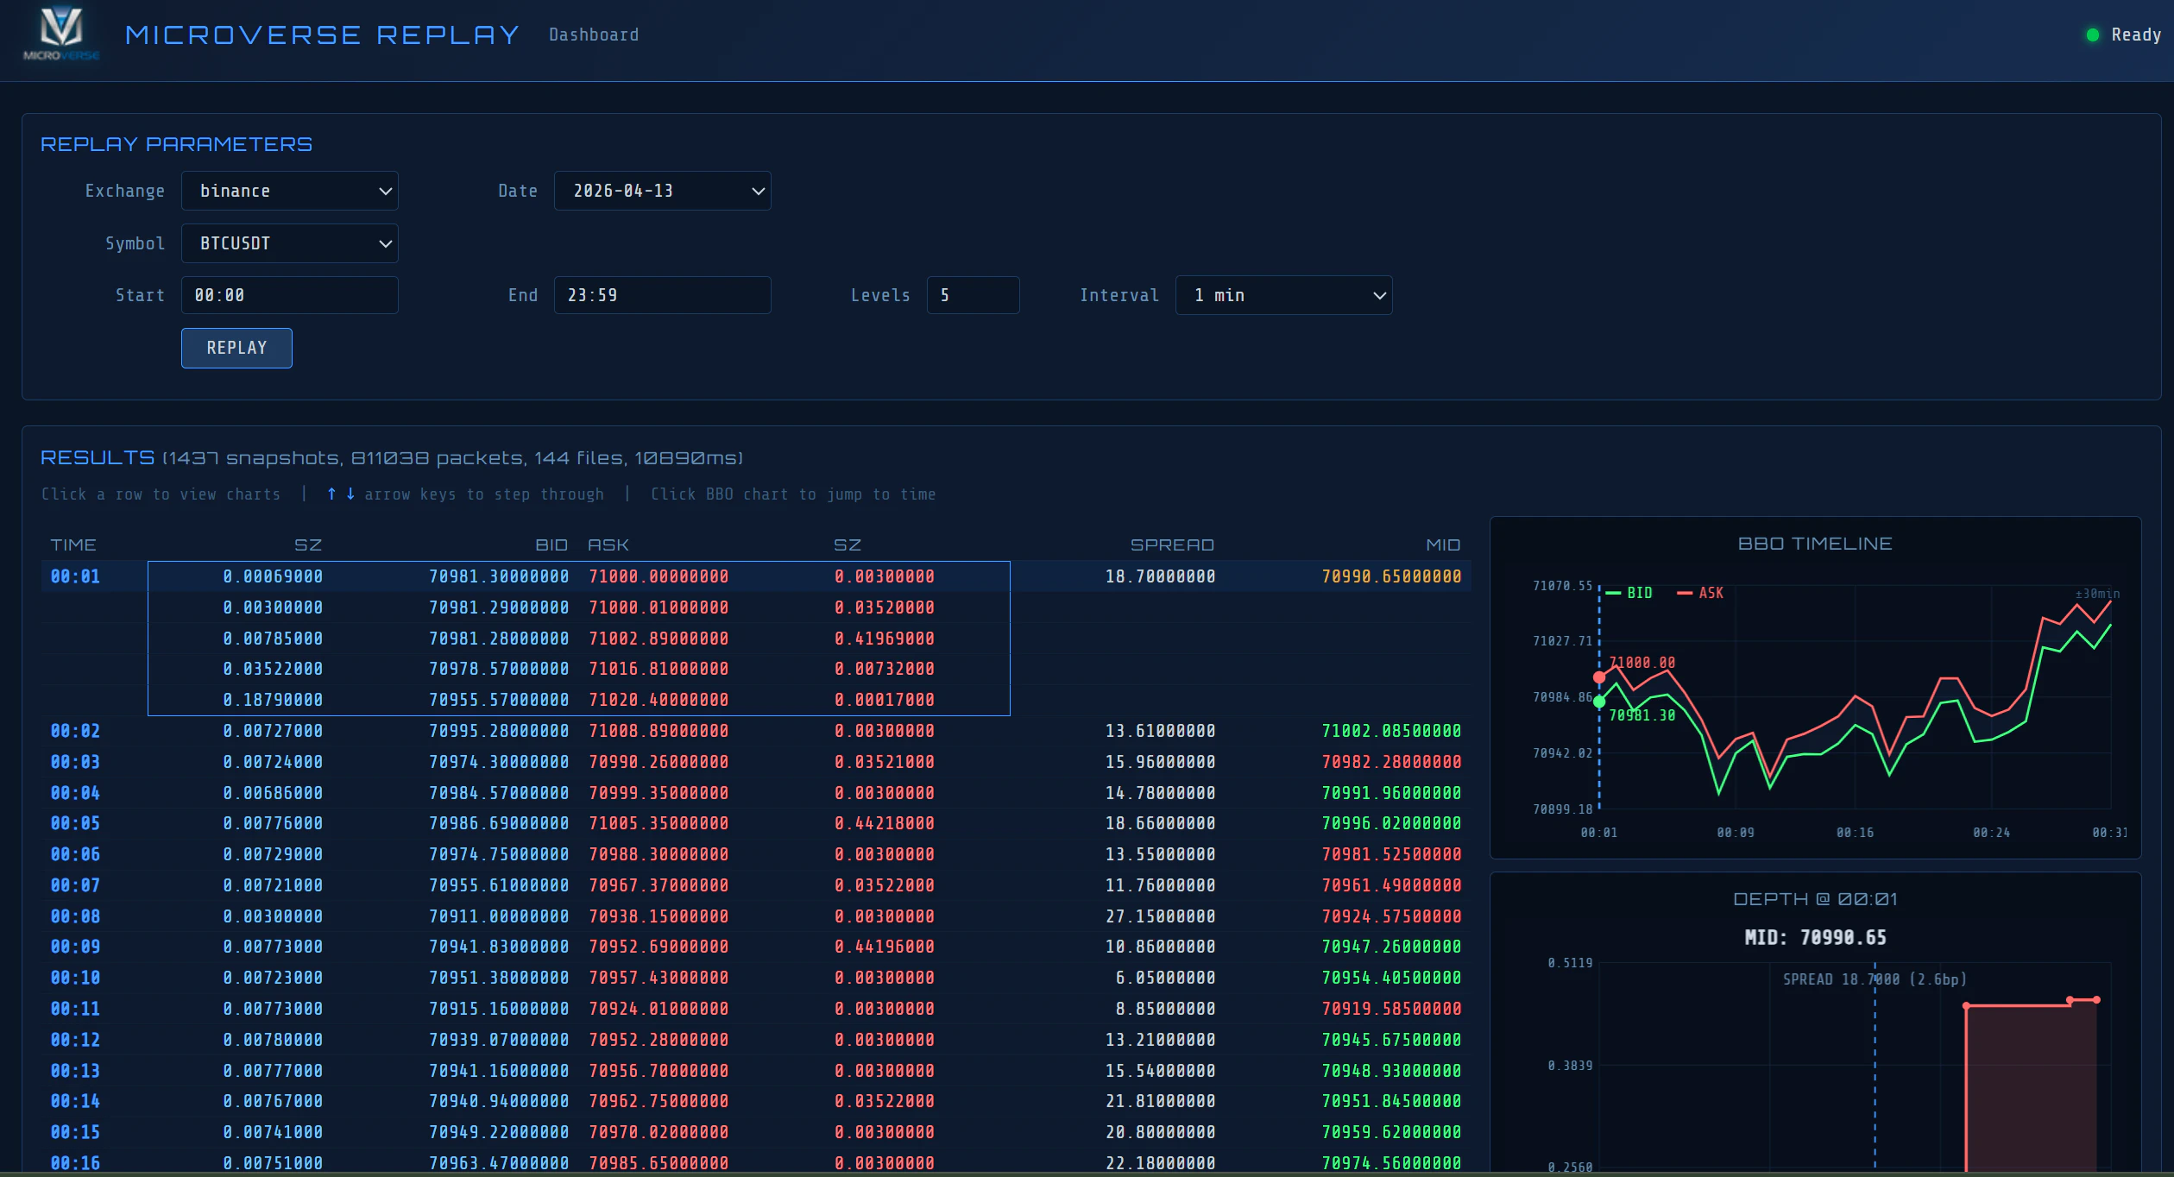
Task: Select the 00:05 snapshot row
Action: (604, 823)
